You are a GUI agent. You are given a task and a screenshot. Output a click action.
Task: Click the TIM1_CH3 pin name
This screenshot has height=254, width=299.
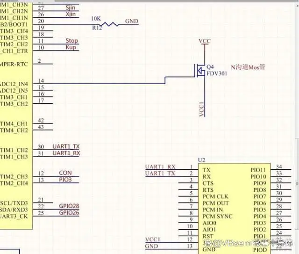(x=14, y=157)
